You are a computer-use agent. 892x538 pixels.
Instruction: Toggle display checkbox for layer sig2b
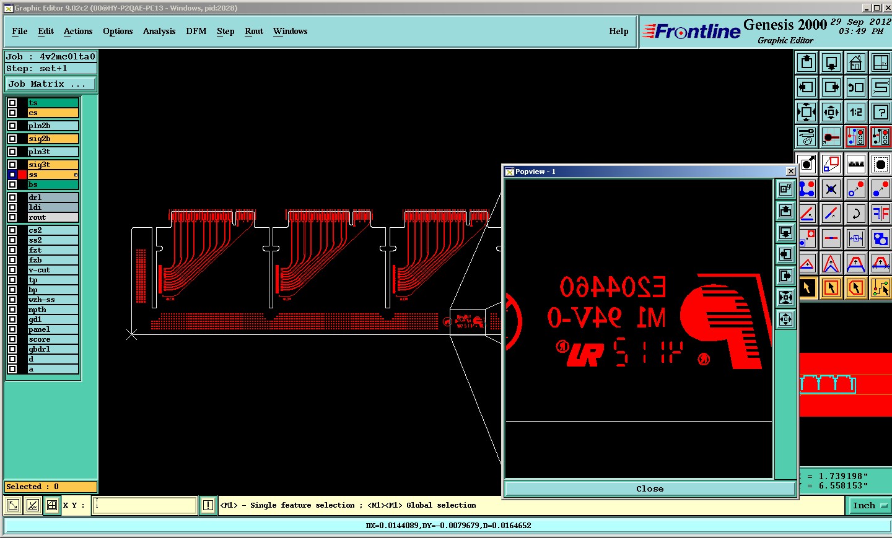(x=12, y=139)
